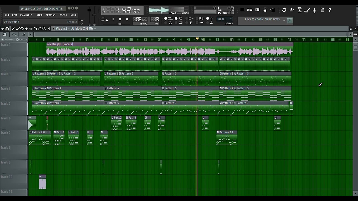
Task: Toggle the Zero-Cross option
Action: [8, 39]
